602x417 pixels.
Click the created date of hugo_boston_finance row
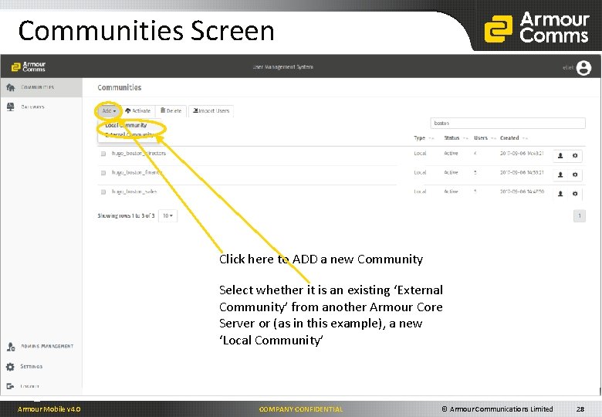point(522,172)
